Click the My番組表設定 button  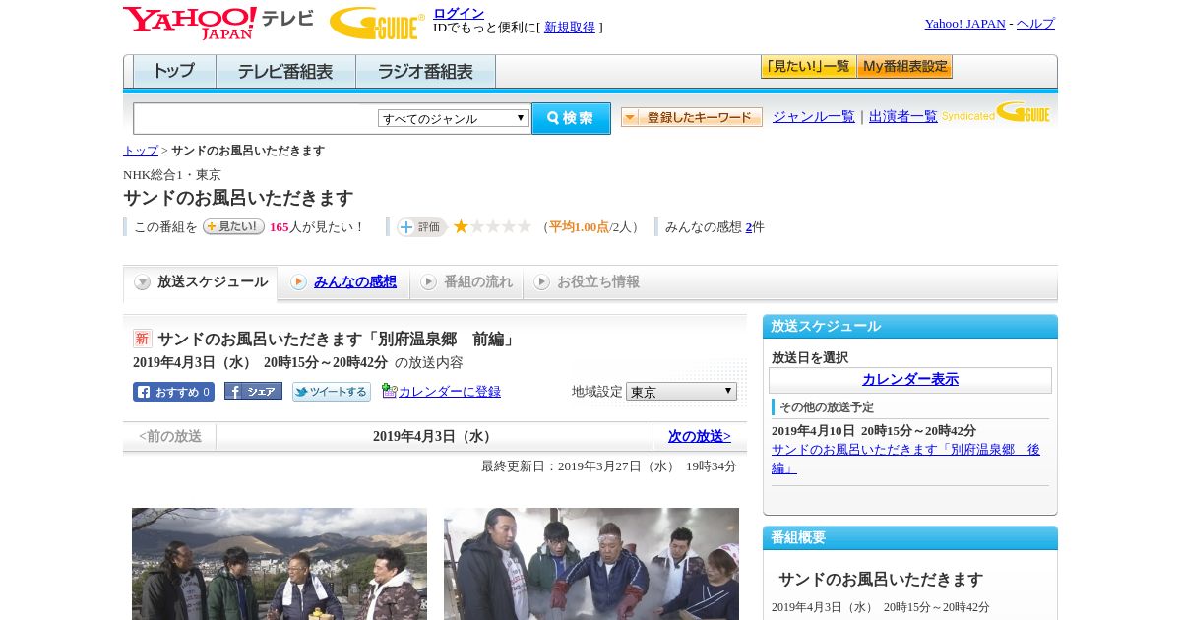point(904,67)
